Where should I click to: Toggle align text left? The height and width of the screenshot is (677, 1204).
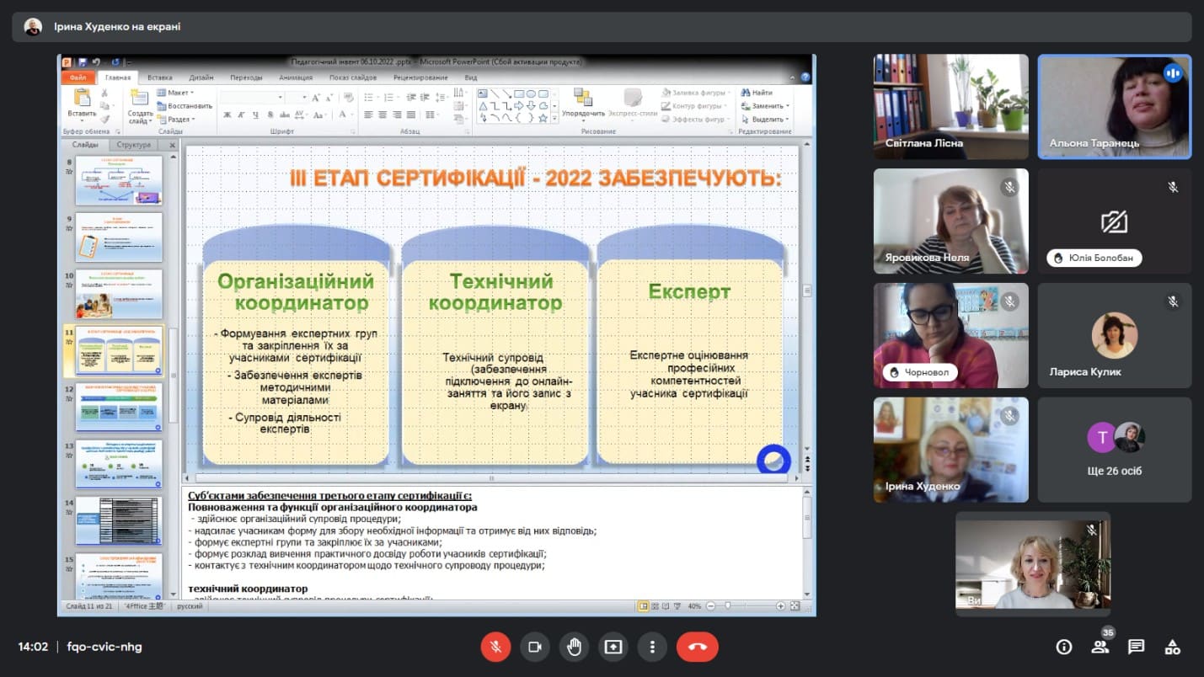[368, 115]
